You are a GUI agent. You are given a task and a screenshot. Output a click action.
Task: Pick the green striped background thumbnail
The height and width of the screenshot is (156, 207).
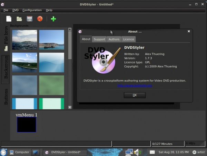(52, 104)
